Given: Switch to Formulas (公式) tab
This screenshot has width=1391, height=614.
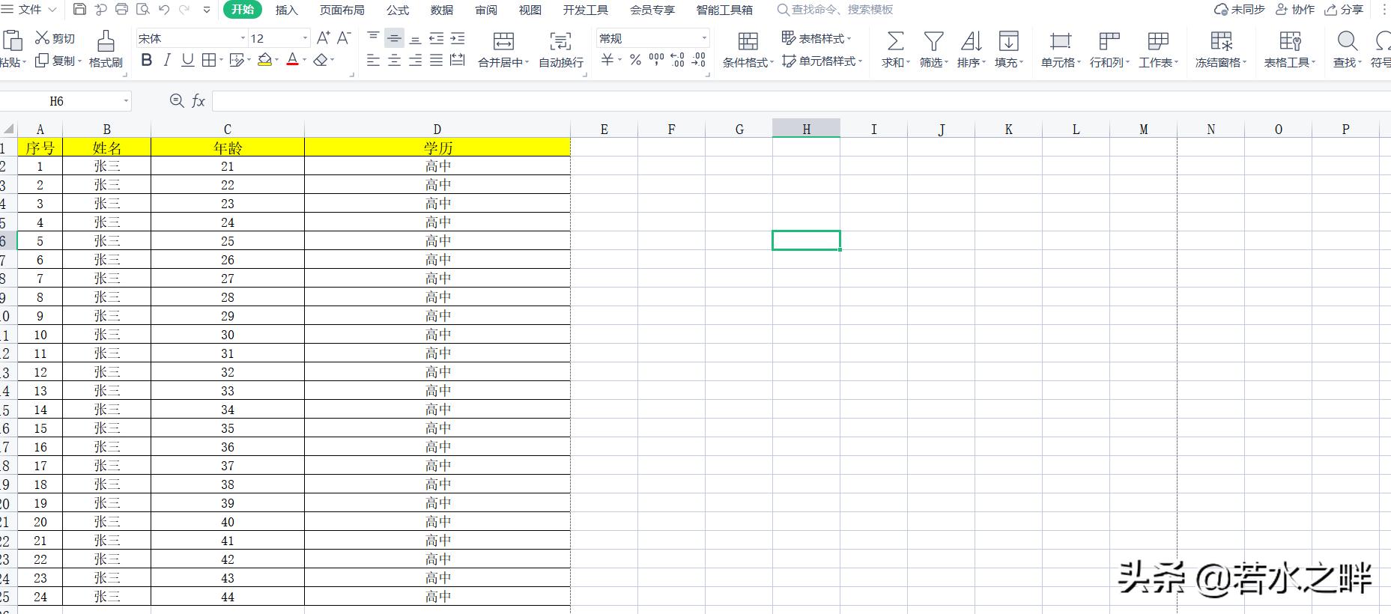Looking at the screenshot, I should tap(398, 10).
